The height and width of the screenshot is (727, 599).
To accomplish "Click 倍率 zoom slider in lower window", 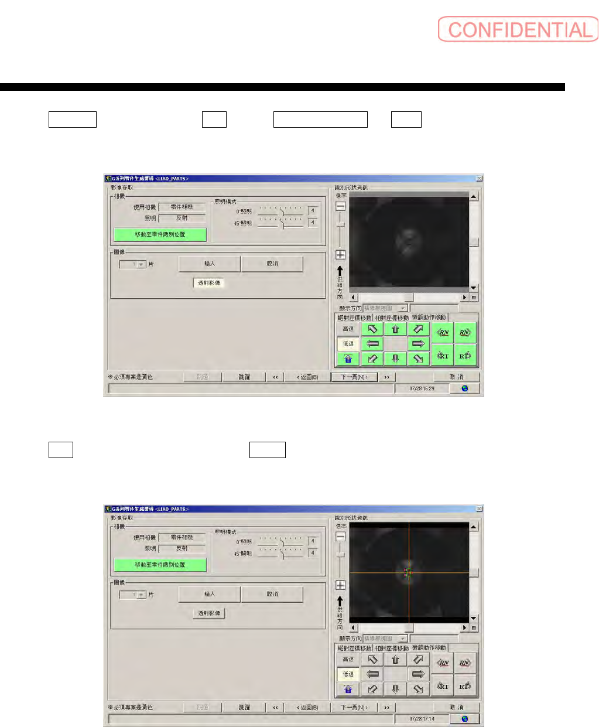I will point(340,561).
